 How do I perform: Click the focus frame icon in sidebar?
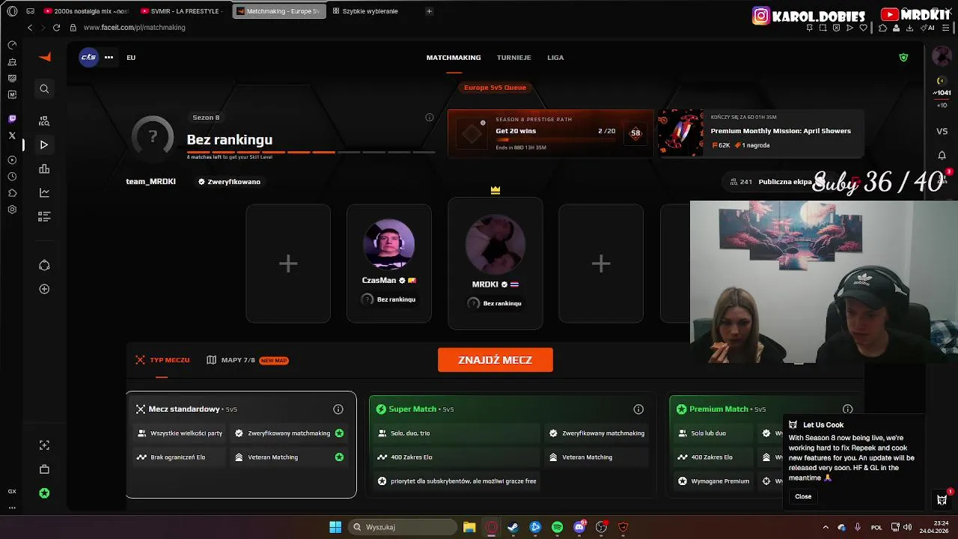click(44, 445)
